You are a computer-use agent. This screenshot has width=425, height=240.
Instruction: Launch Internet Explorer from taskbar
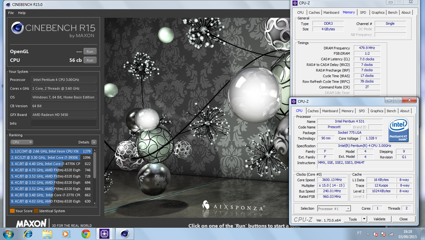(28, 234)
